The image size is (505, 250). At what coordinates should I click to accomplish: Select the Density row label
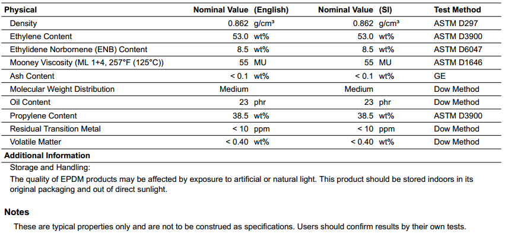pos(23,23)
